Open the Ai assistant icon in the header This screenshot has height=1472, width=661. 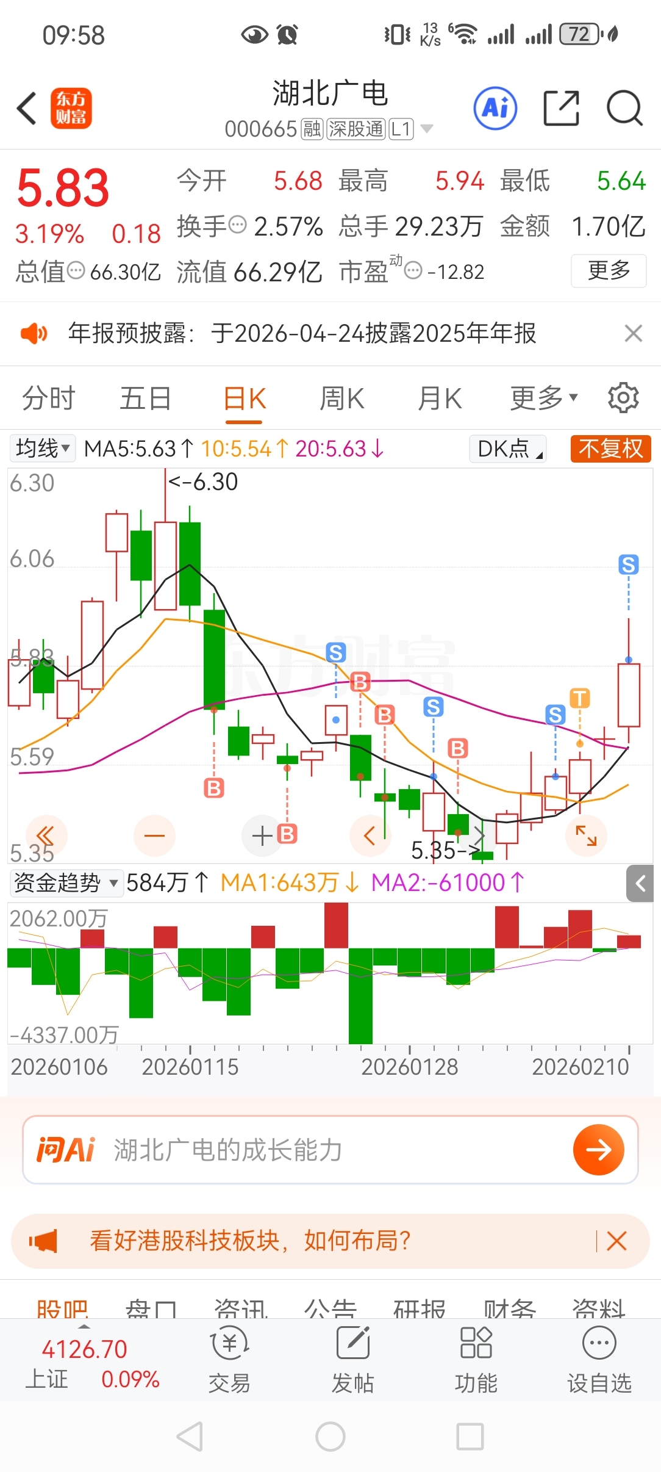pyautogui.click(x=495, y=108)
